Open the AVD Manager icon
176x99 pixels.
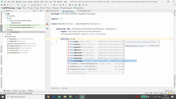click(73, 5)
